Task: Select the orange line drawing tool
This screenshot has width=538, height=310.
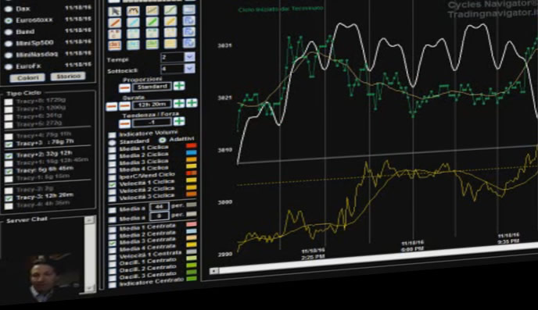Action: click(x=115, y=23)
